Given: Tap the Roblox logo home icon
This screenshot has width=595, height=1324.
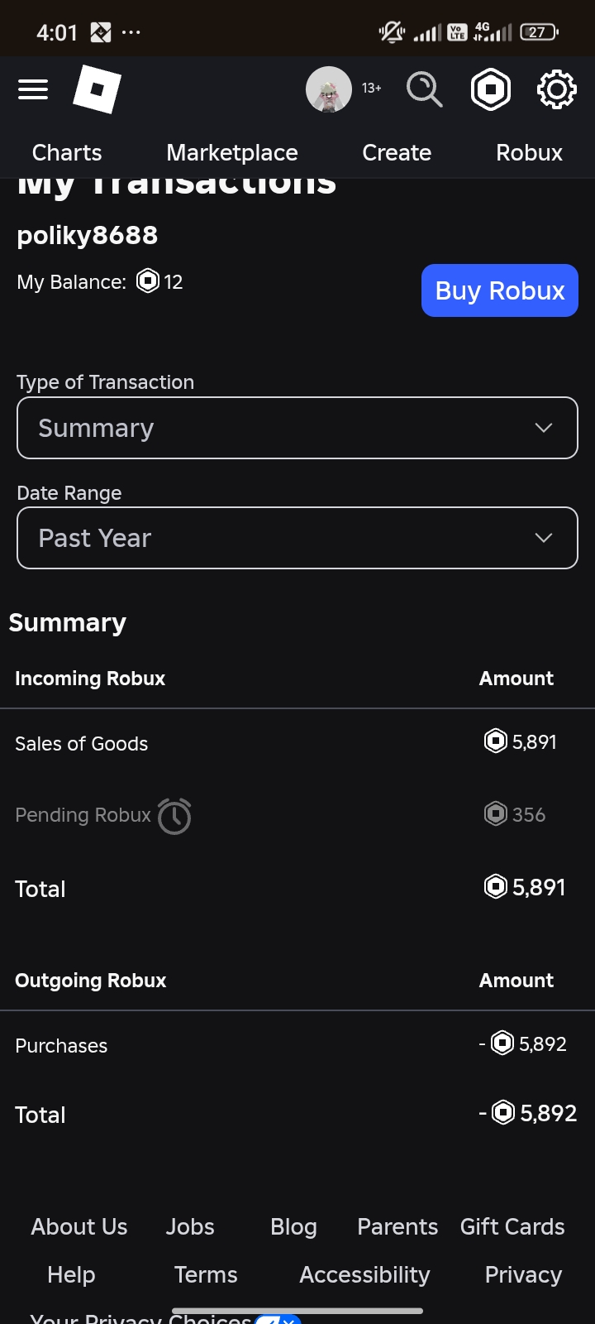Looking at the screenshot, I should point(97,89).
